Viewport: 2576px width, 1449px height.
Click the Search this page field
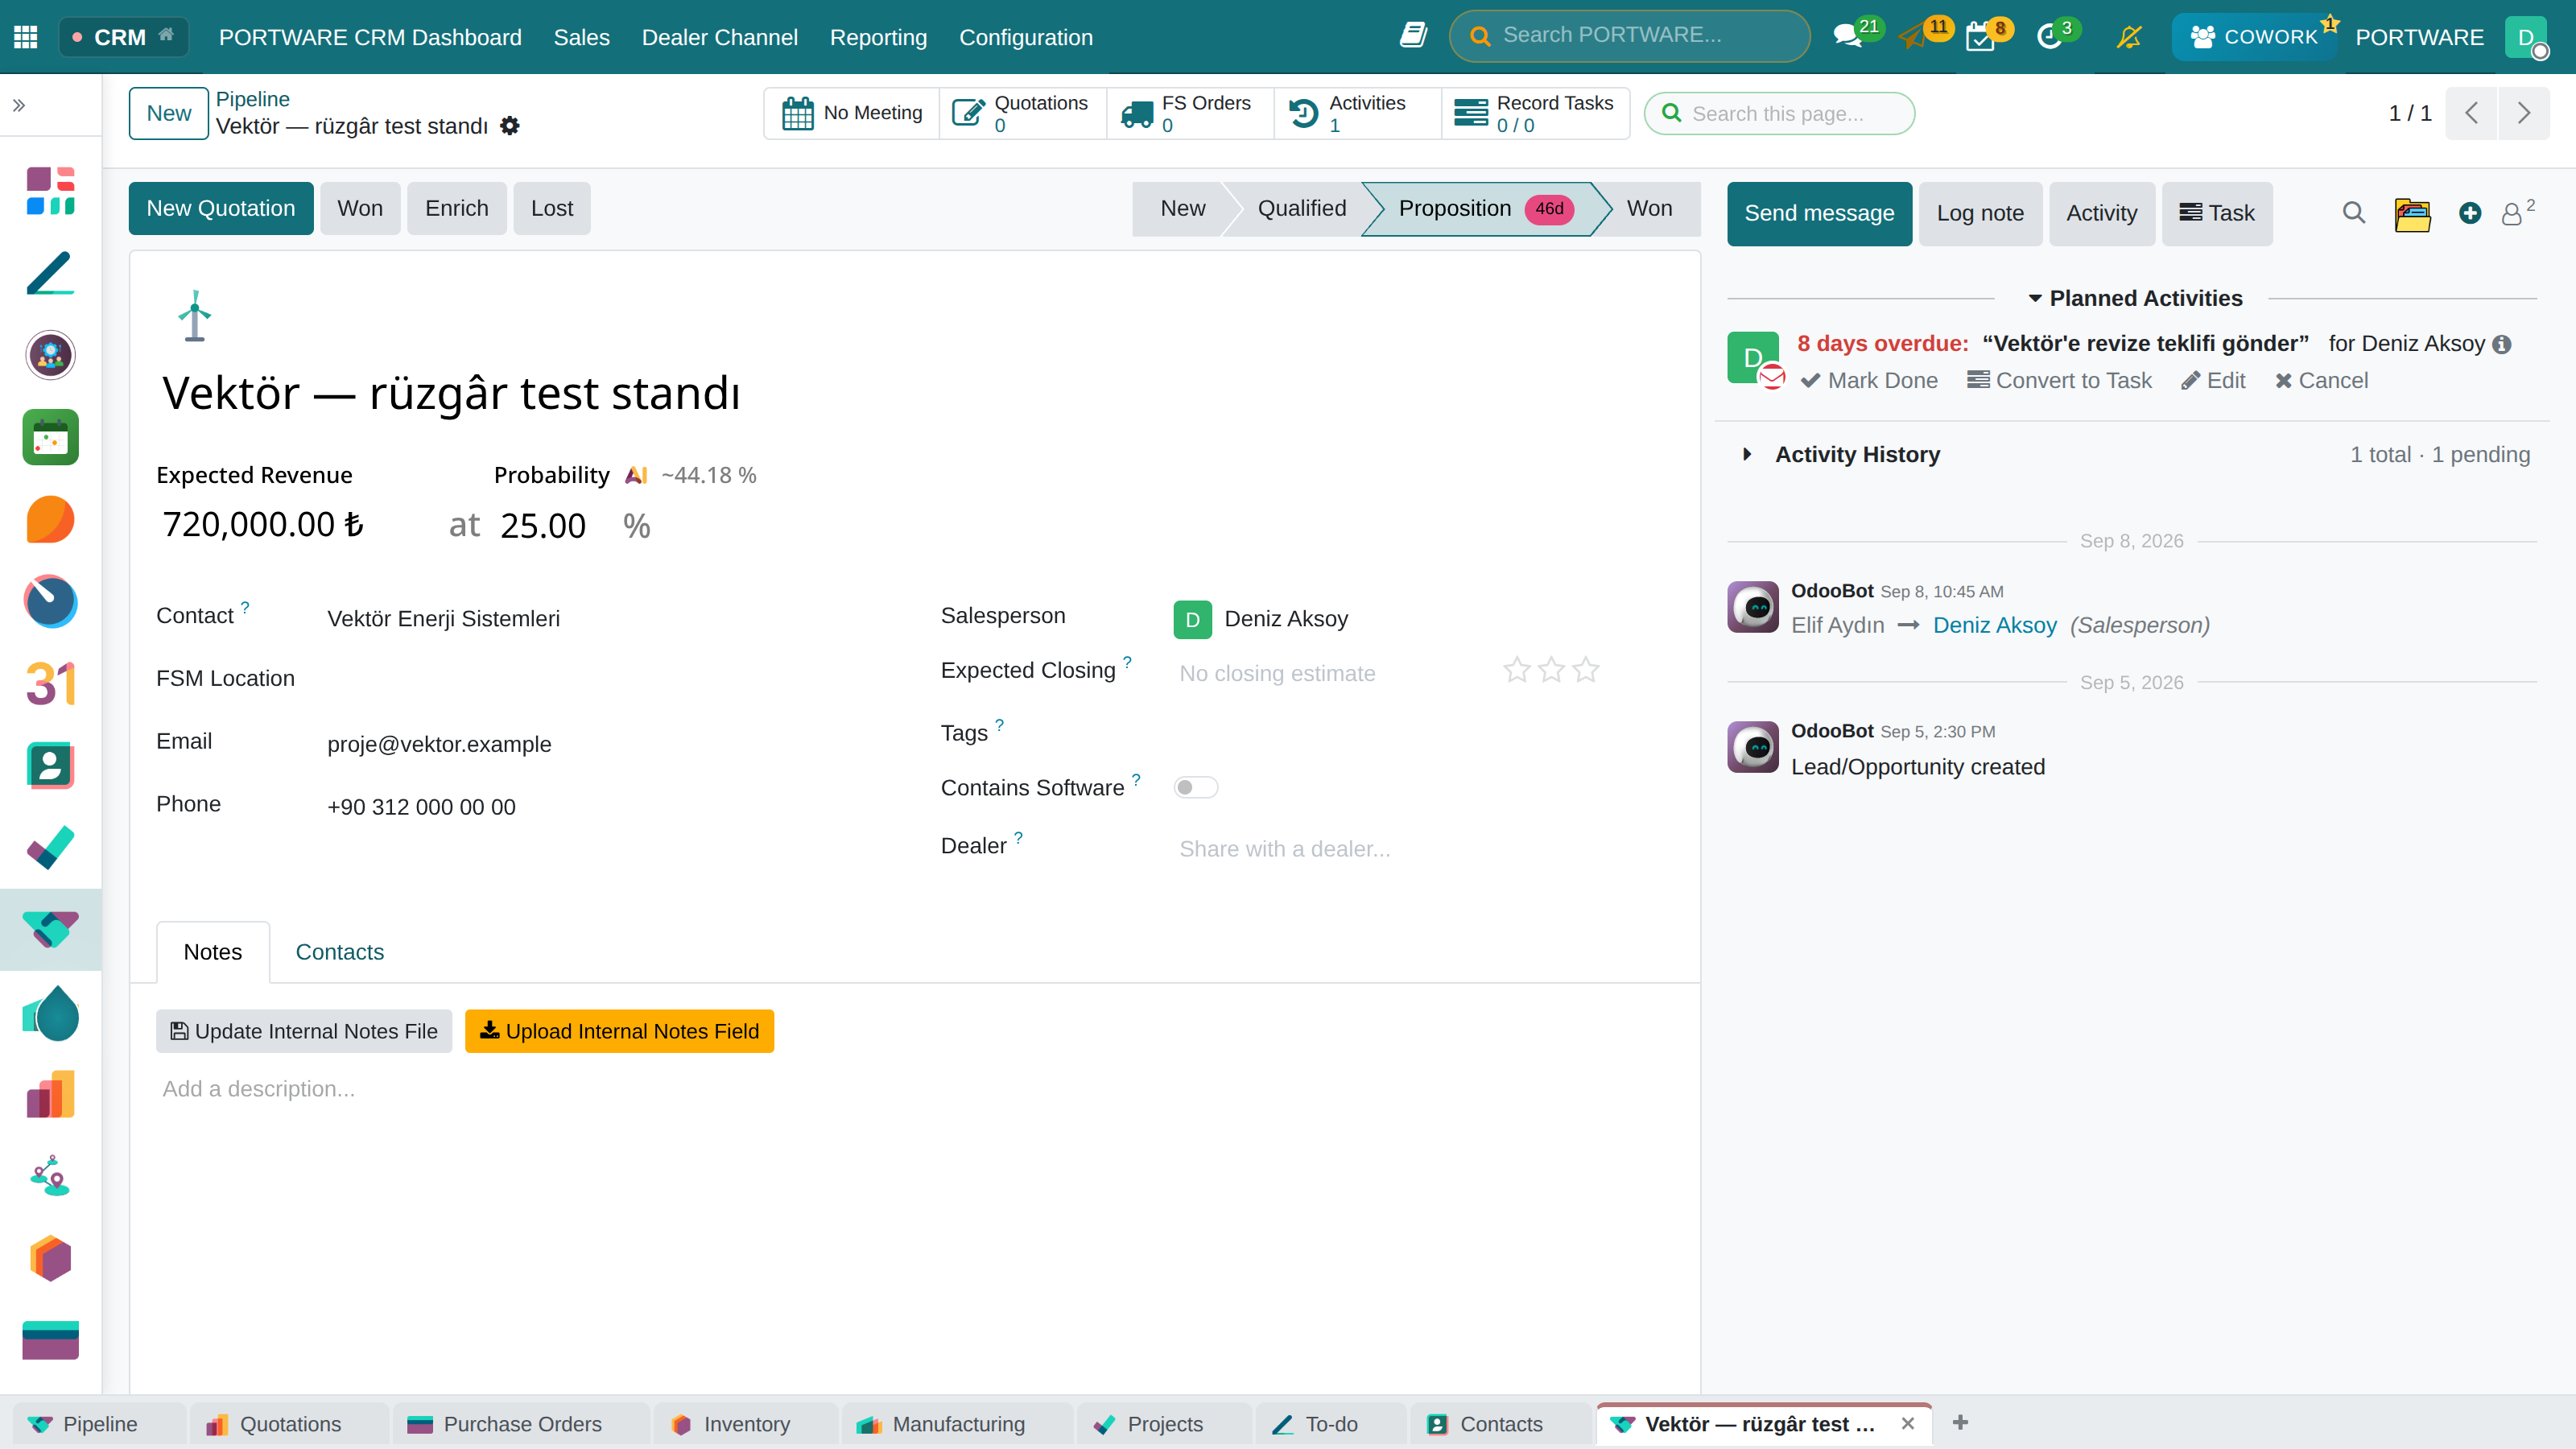[1780, 114]
